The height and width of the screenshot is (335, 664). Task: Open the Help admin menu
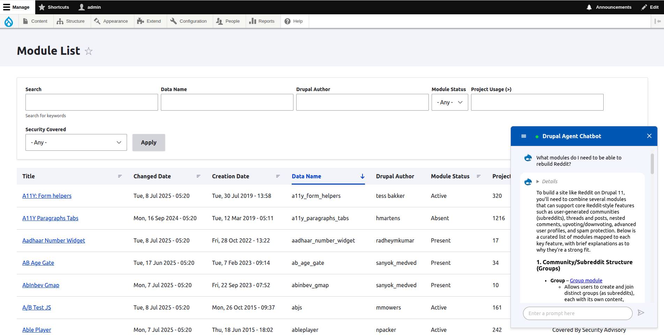[293, 21]
